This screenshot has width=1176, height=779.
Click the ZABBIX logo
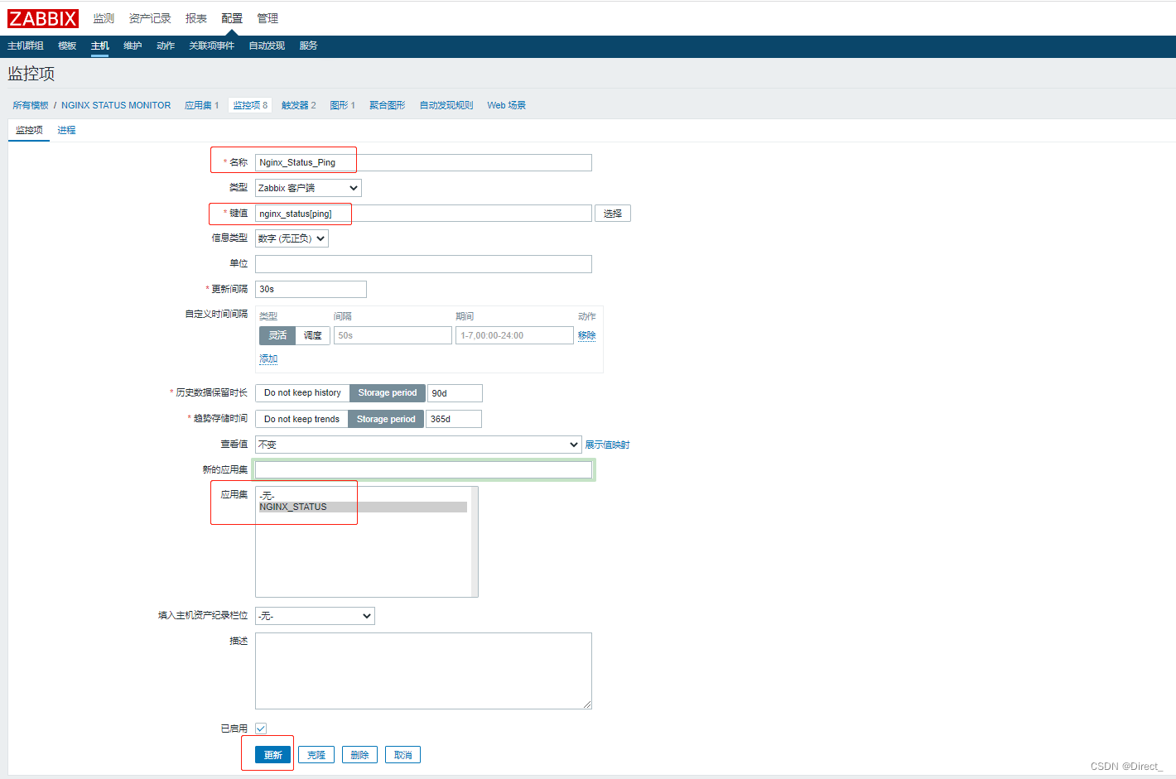tap(43, 18)
